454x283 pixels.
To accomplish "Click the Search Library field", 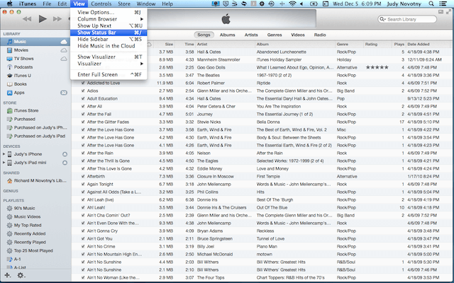I will coord(407,19).
